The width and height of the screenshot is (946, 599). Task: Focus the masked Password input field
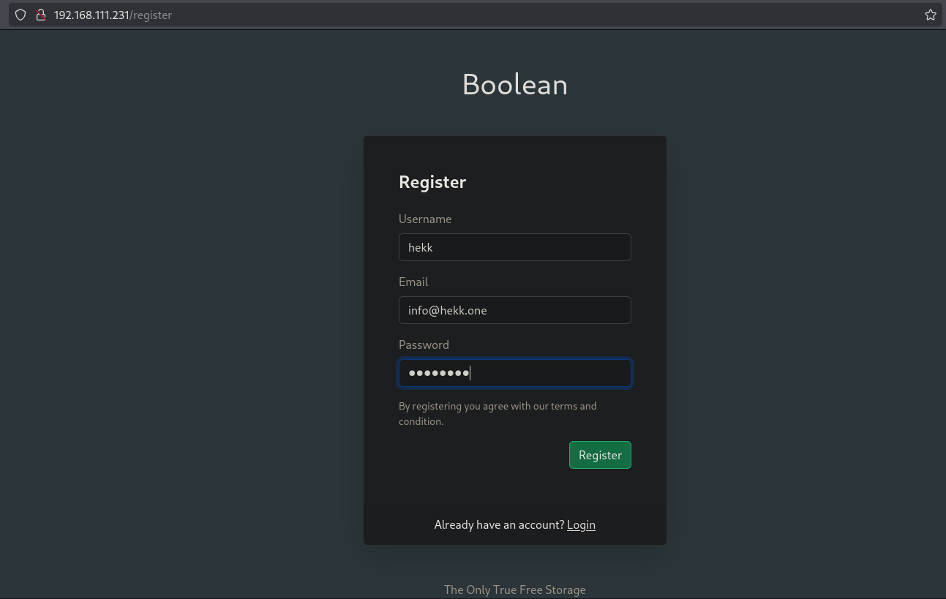pyautogui.click(x=514, y=373)
